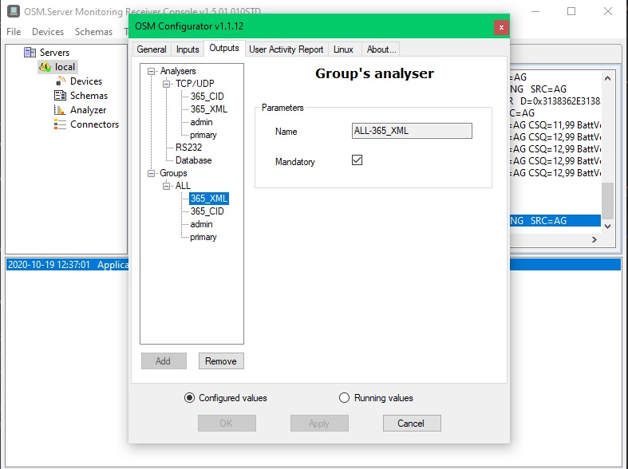Click the Connectors list icon

click(60, 124)
